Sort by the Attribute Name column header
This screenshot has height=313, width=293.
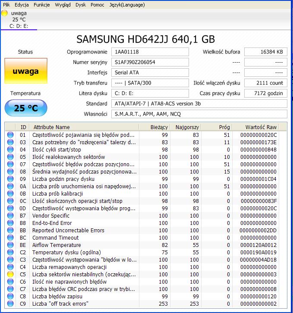click(84, 127)
